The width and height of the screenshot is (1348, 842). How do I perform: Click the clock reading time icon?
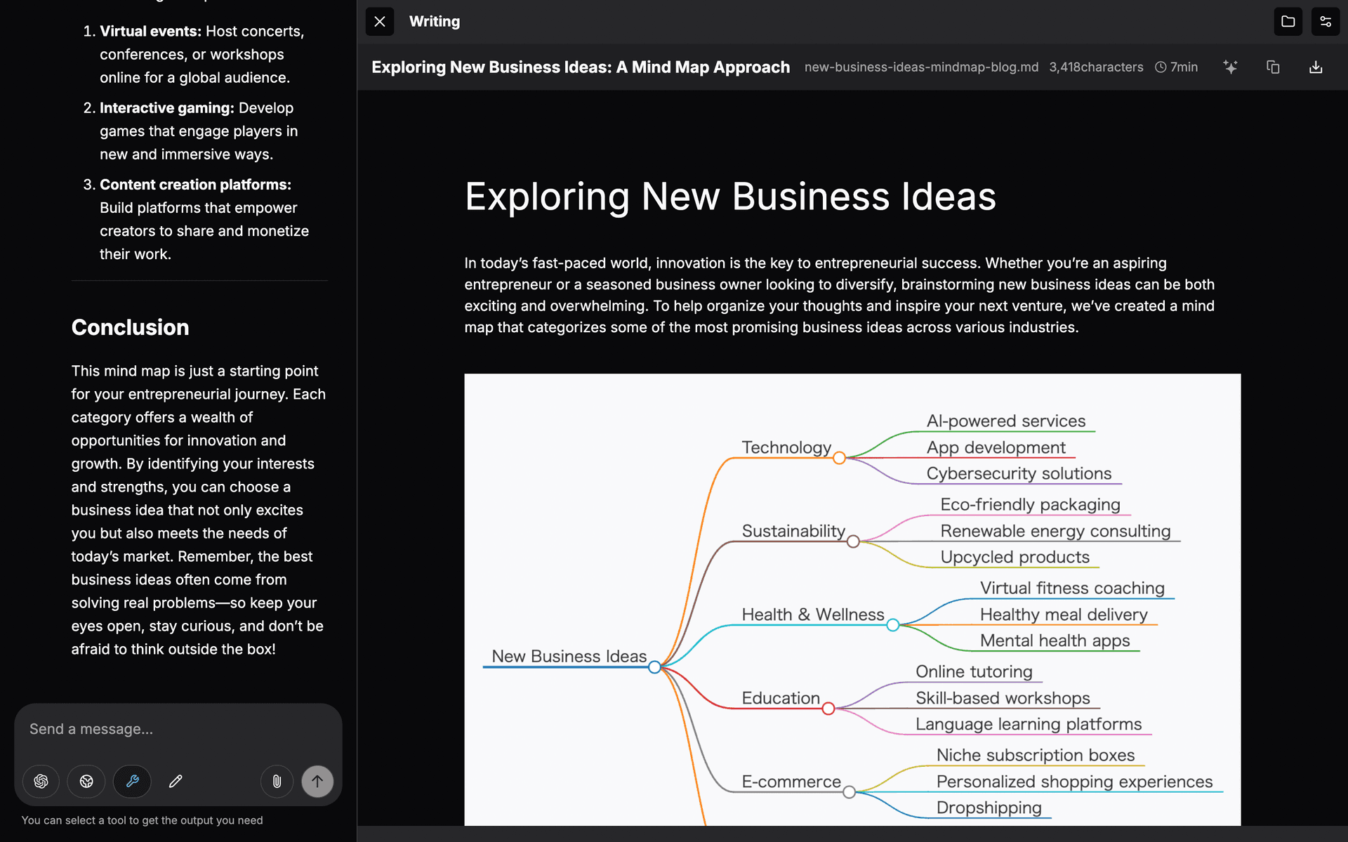click(x=1161, y=67)
